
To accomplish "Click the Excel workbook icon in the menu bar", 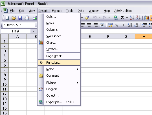I will tap(5, 10).
